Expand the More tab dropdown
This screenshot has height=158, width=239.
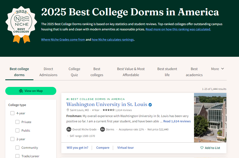coord(217,69)
